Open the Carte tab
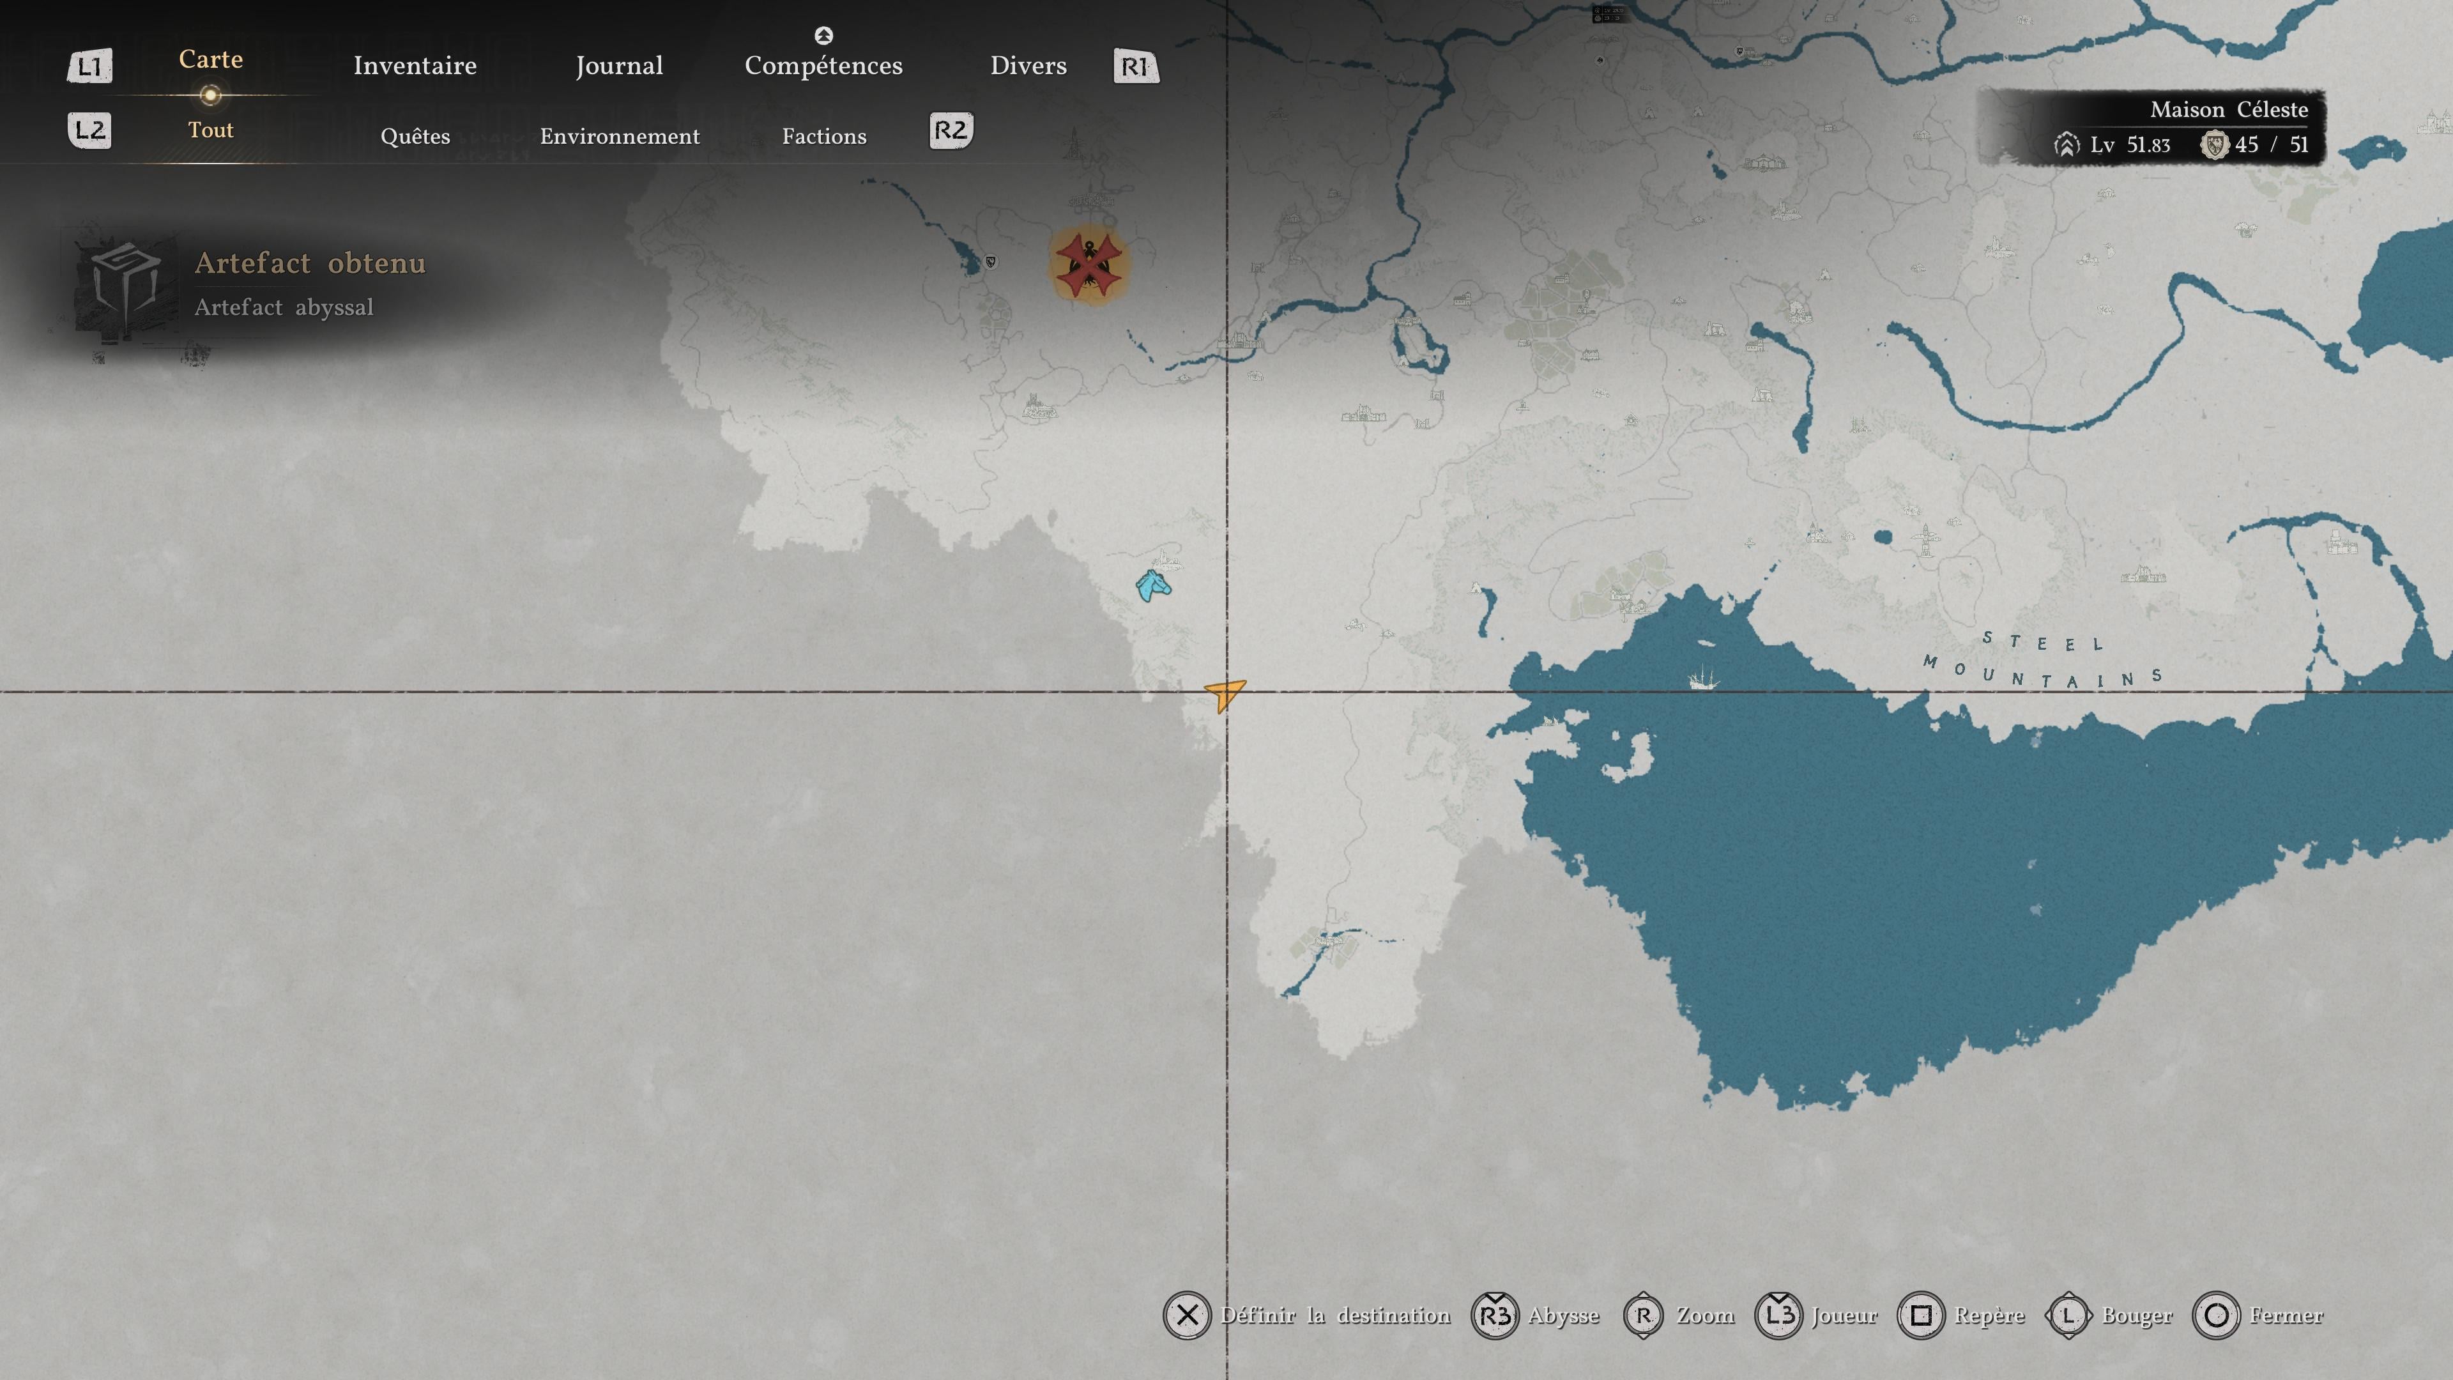Viewport: 2453px width, 1380px height. coord(210,59)
